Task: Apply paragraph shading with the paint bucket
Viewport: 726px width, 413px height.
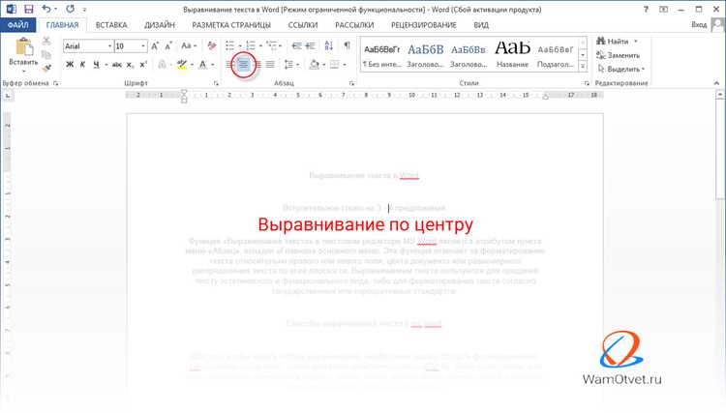Action: [x=314, y=65]
